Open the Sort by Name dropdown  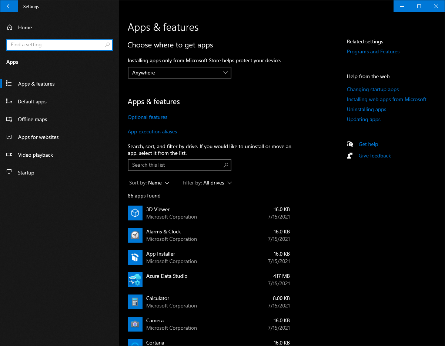pos(149,183)
